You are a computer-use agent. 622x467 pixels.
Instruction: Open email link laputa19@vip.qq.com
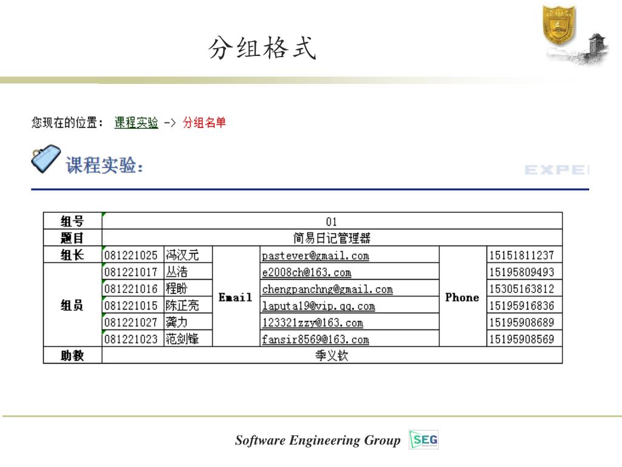(x=318, y=305)
